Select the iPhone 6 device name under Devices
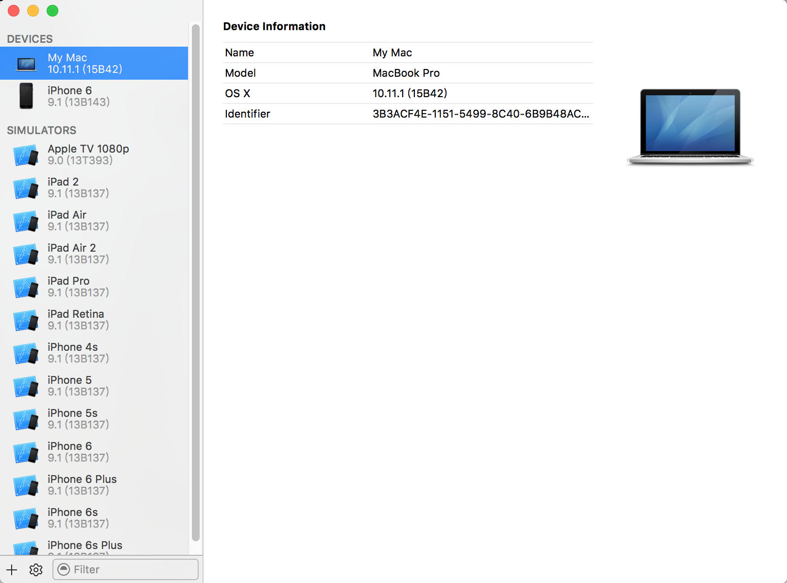Viewport: 787px width, 583px height. tap(69, 90)
